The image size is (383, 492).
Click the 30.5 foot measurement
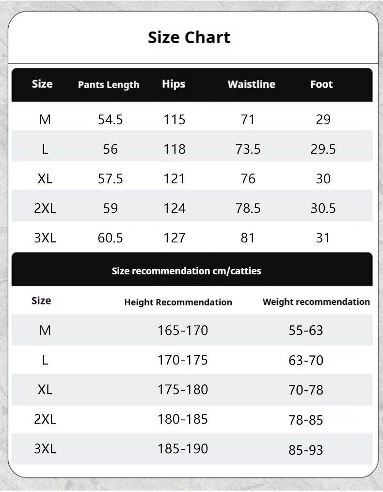pyautogui.click(x=323, y=208)
